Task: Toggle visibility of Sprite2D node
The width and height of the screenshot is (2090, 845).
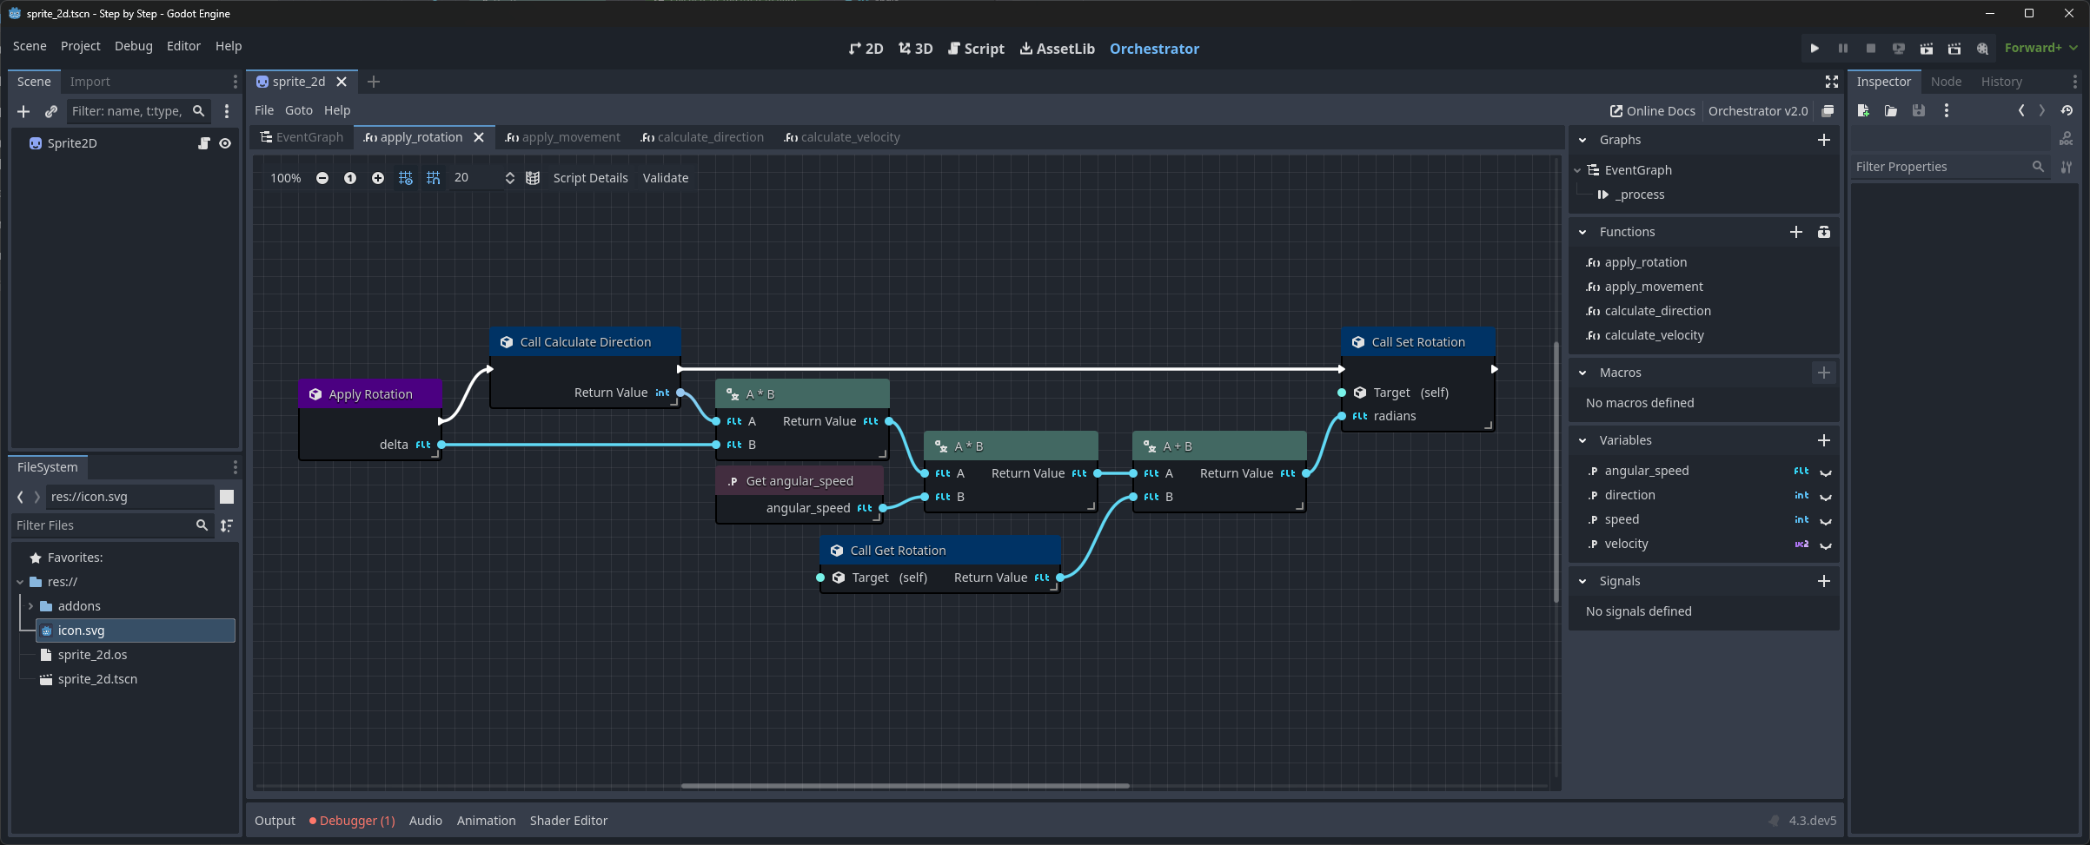Action: [x=225, y=143]
